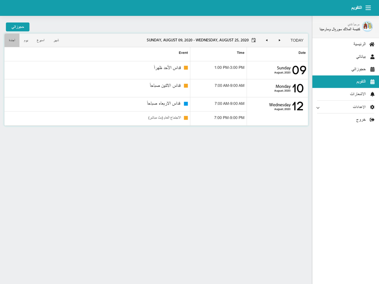Click the logout خروج icon
Image resolution: width=379 pixels, height=284 pixels.
(372, 120)
